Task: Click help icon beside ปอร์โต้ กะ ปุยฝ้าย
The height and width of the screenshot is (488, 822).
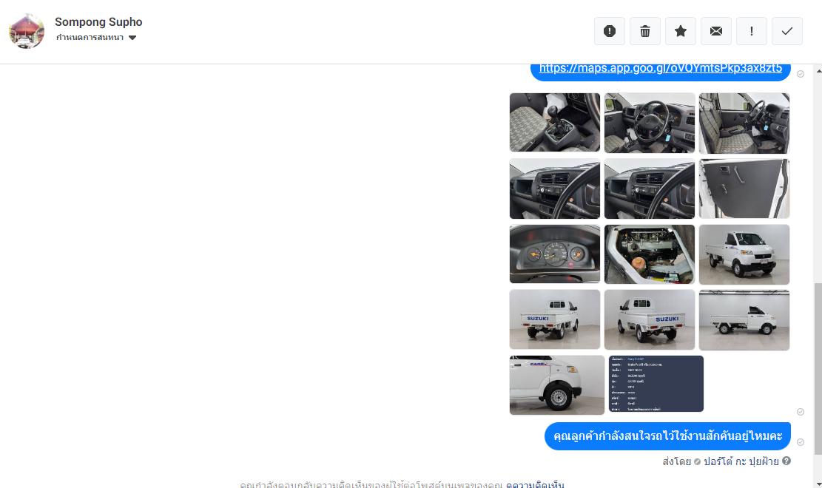Action: pyautogui.click(x=786, y=461)
